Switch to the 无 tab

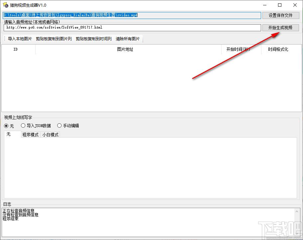coord(12,134)
